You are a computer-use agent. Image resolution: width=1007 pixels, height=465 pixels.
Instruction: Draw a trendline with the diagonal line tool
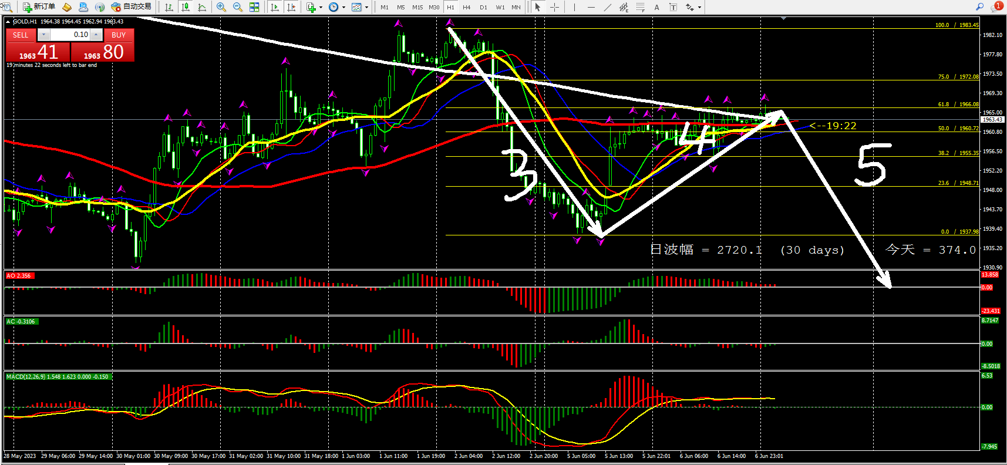pos(607,7)
